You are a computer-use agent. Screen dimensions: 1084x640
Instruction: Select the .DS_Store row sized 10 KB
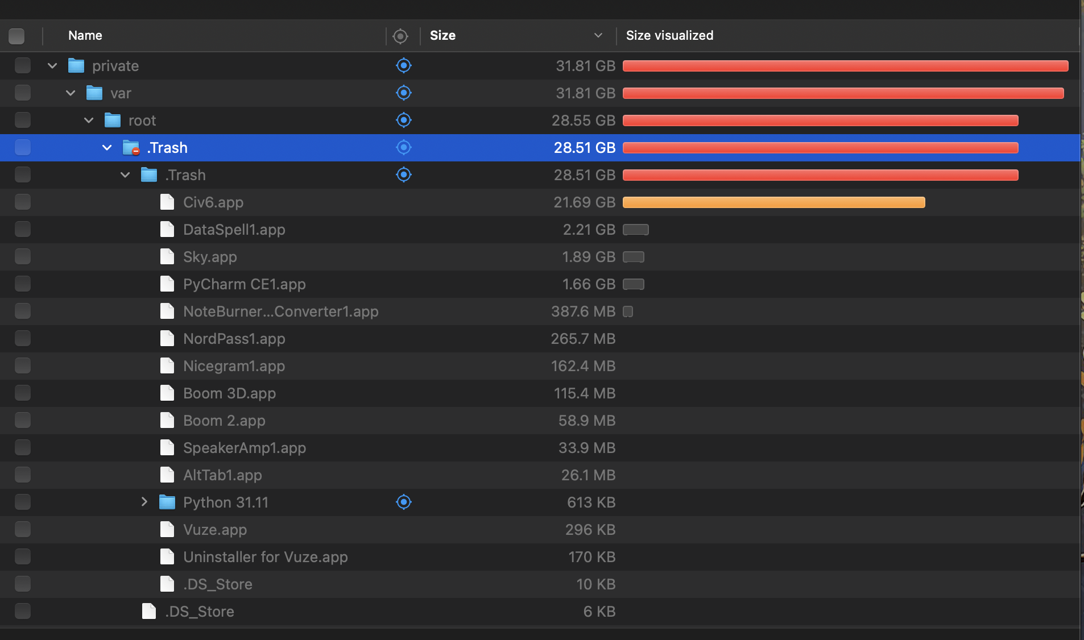point(540,584)
